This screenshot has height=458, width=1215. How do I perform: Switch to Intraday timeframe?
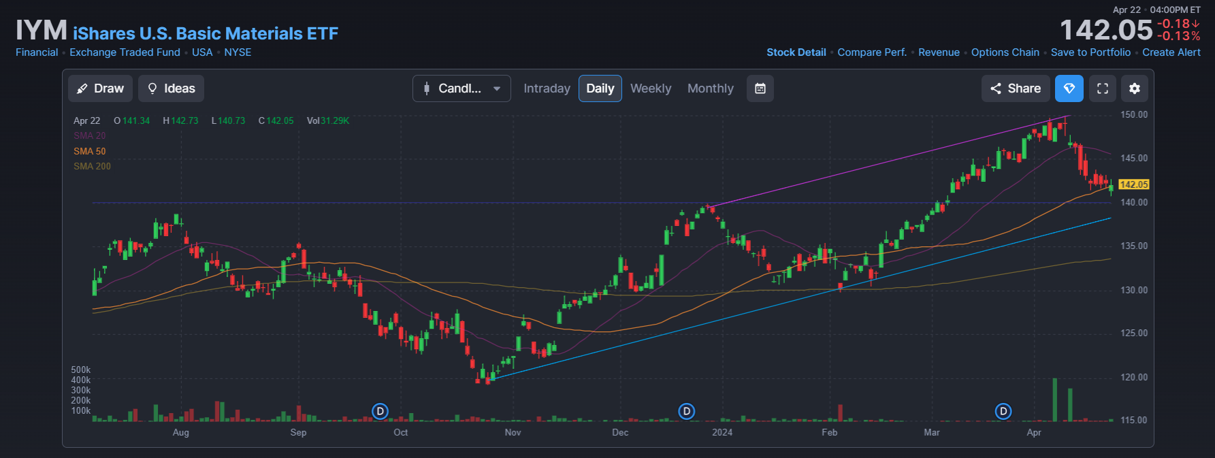tap(547, 88)
